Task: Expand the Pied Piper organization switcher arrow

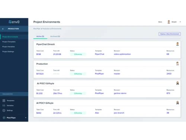Action: pos(26,118)
